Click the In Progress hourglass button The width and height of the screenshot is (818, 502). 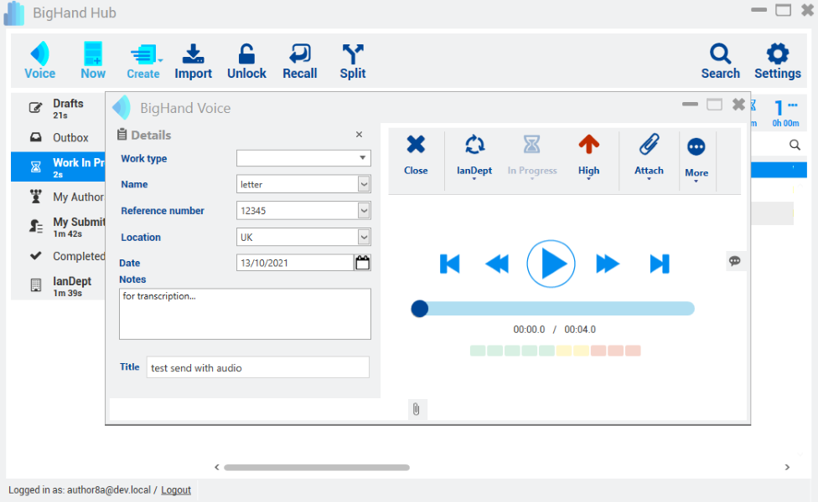pos(532,157)
